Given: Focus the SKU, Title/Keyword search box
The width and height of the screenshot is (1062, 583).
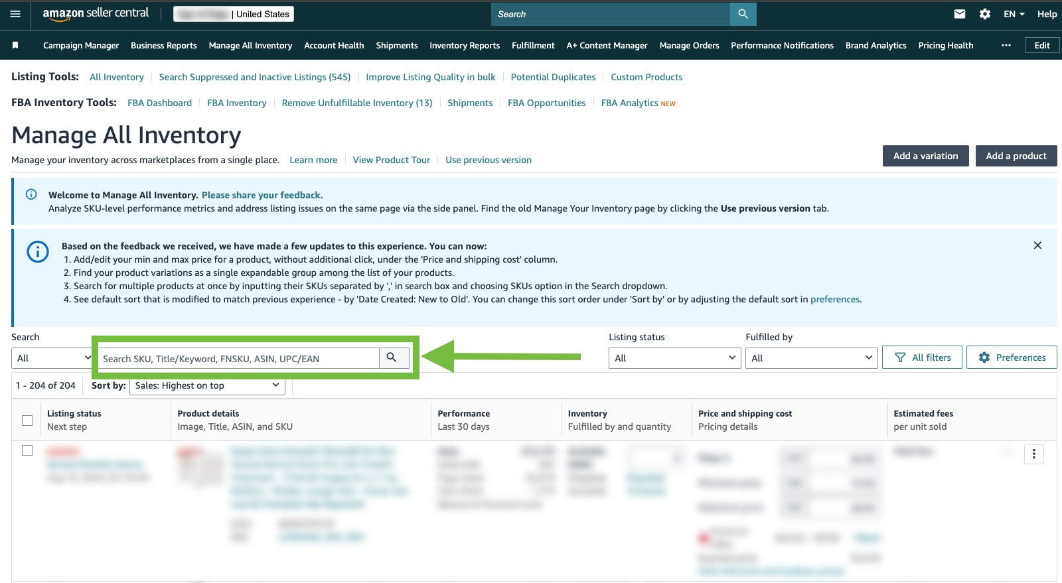Looking at the screenshot, I should [x=239, y=358].
